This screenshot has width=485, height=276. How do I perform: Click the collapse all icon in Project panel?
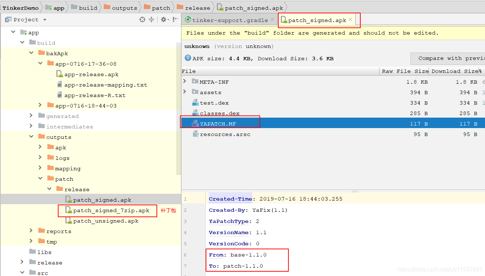(151, 19)
